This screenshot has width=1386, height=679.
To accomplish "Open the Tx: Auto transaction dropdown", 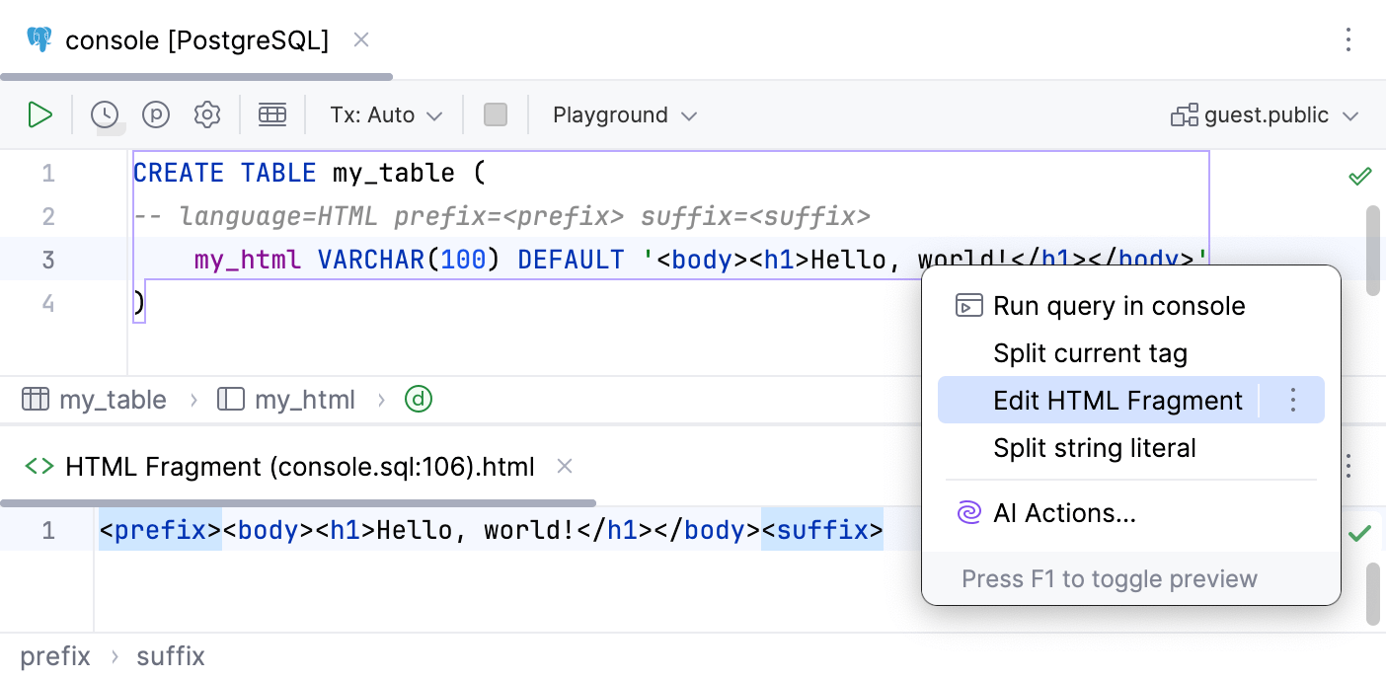I will (x=384, y=114).
